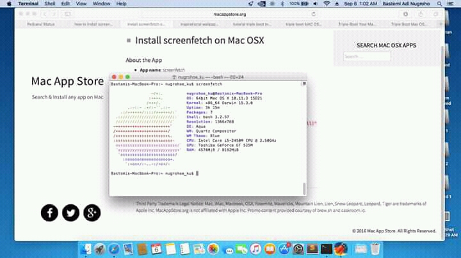Click the 'RAM: 4578MiB / 8192MiB' line
The height and width of the screenshot is (258, 461).
[x=213, y=150]
